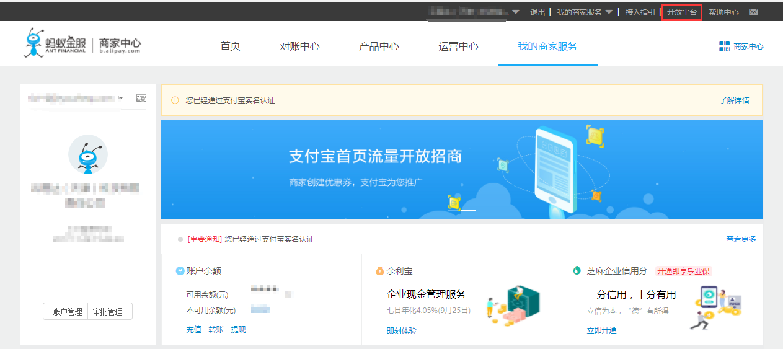Click the 芝麻企业信用分 green drop icon
The width and height of the screenshot is (783, 349).
[x=577, y=271]
